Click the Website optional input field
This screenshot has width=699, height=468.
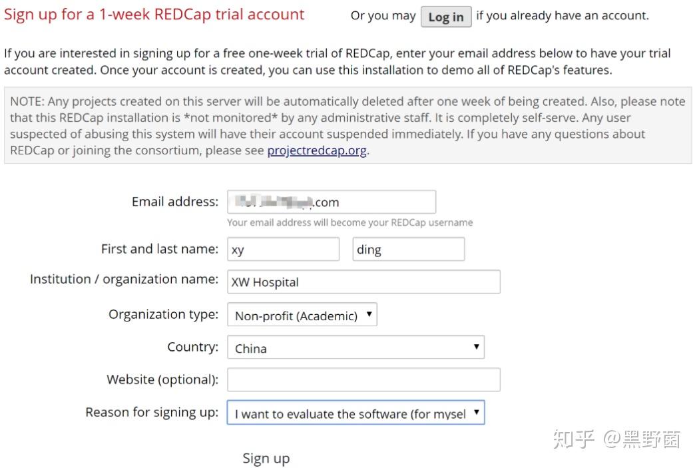point(363,379)
